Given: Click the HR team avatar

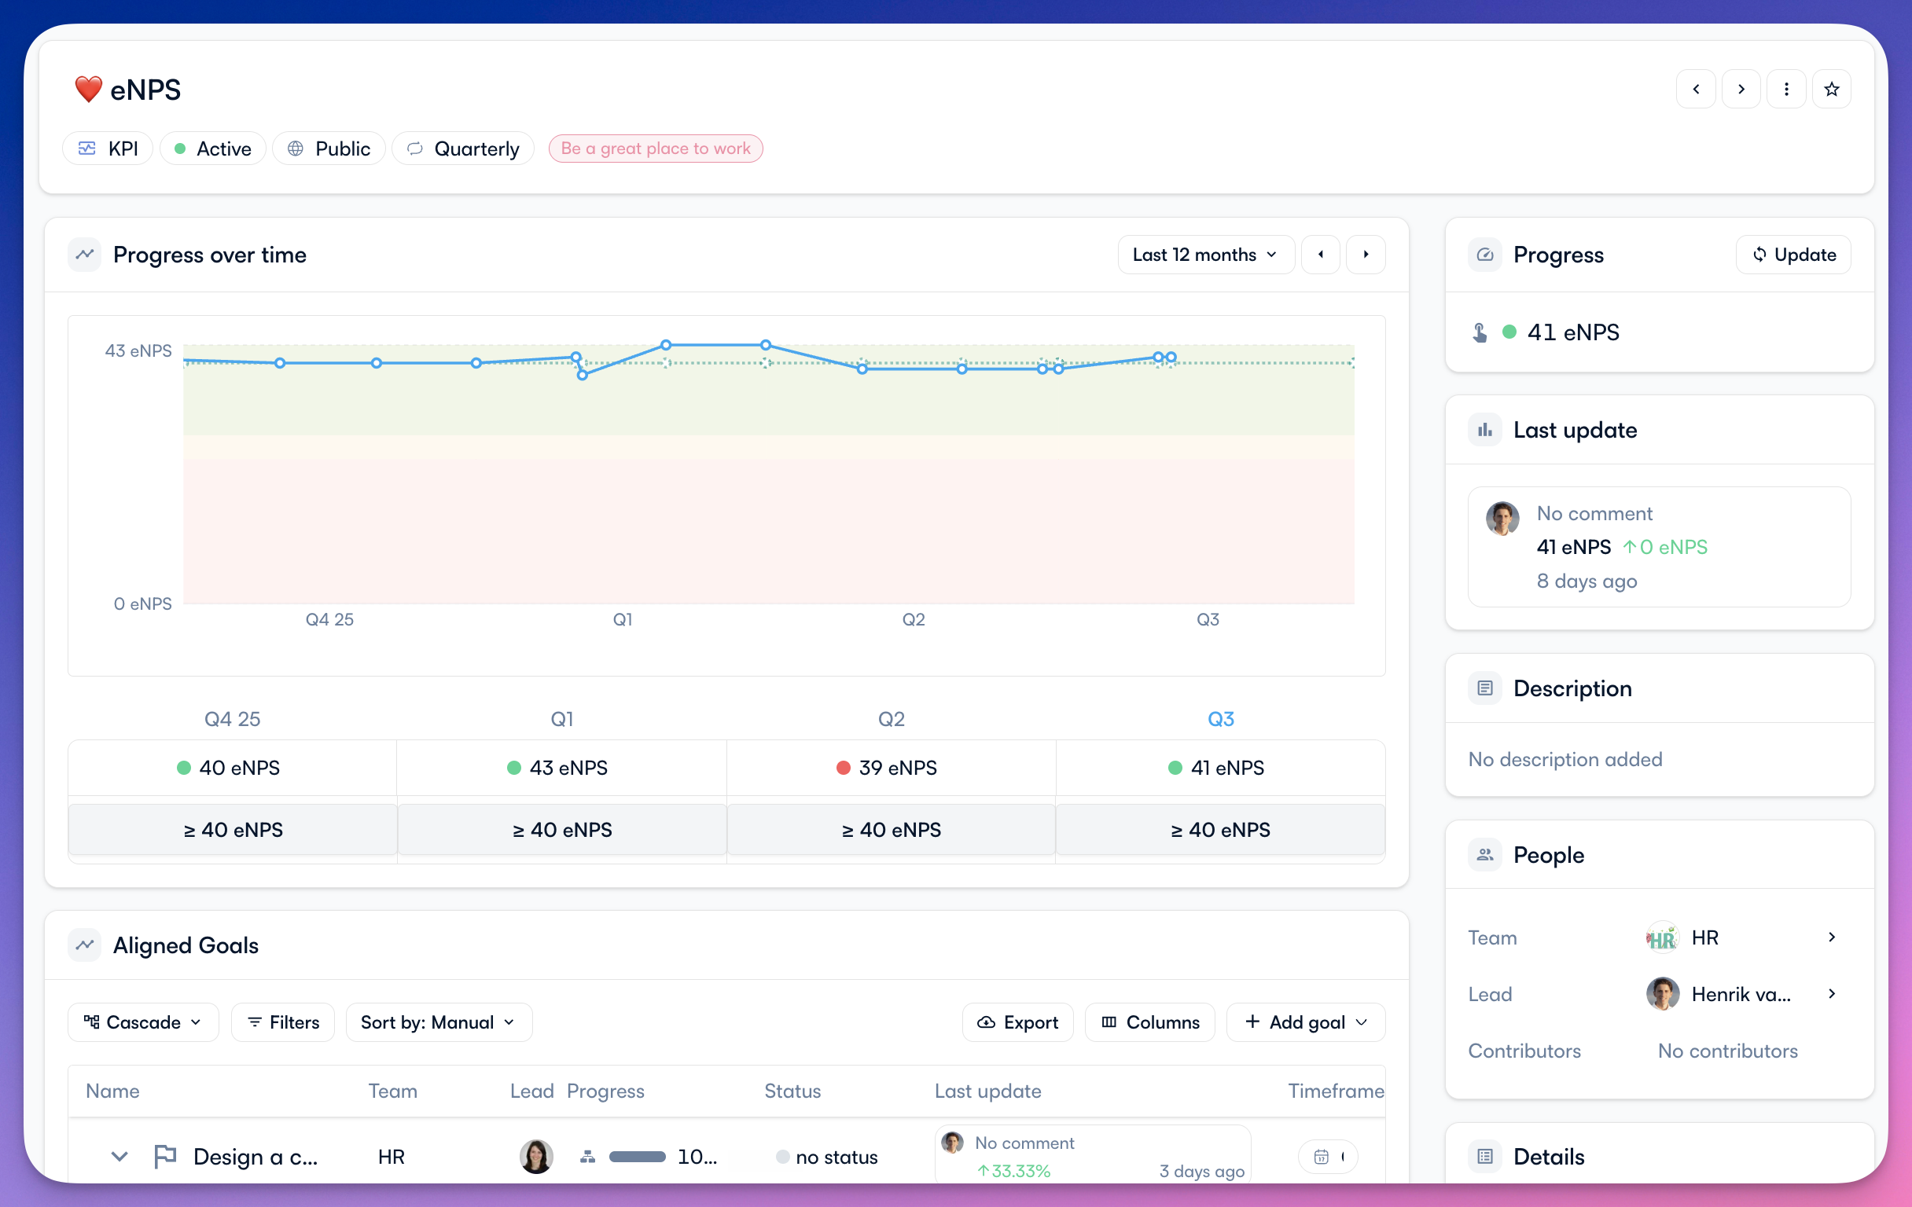Looking at the screenshot, I should (1662, 937).
